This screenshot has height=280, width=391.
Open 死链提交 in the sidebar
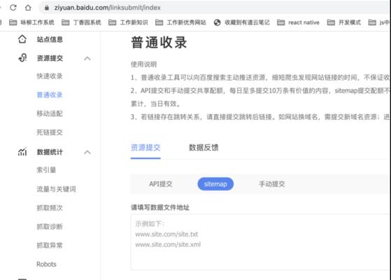(50, 132)
